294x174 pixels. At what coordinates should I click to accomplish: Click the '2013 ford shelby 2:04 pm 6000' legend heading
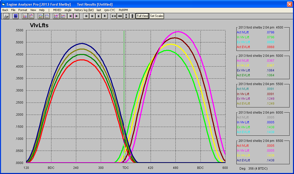pos(261,113)
